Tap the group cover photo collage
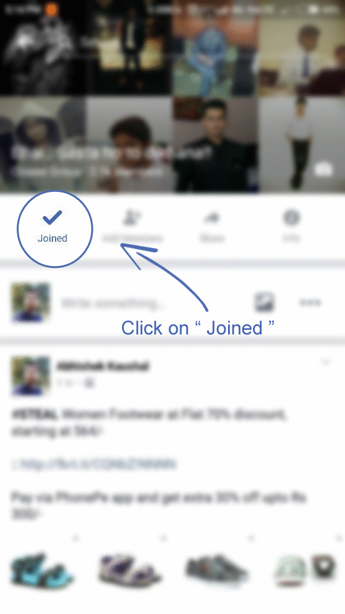This screenshot has height=614, width=345. click(172, 96)
